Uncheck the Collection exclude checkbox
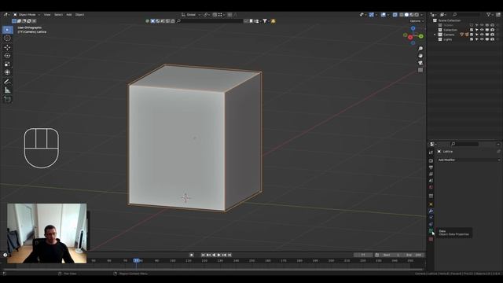 pos(472,30)
